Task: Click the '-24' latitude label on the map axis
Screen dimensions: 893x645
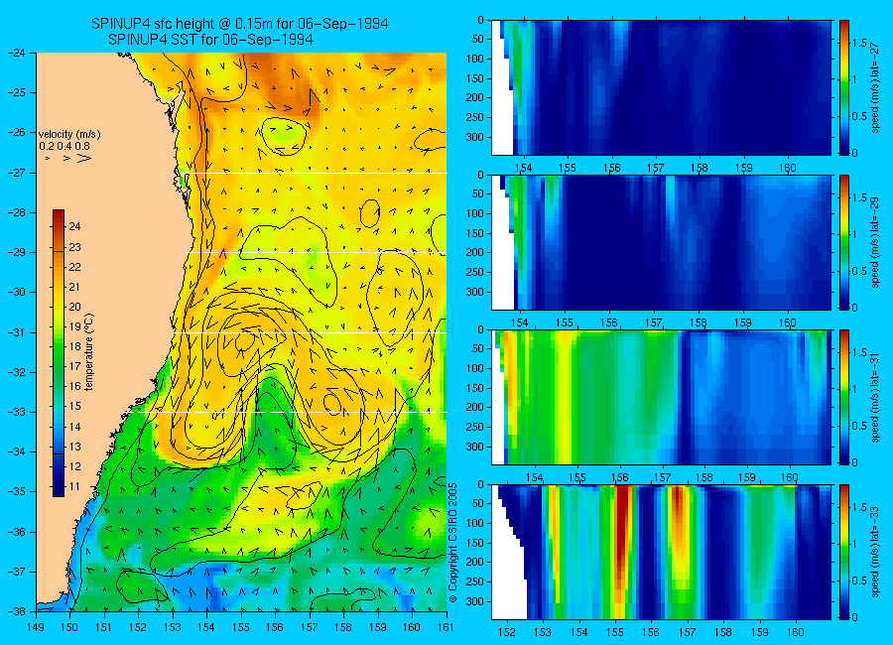Action: (17, 53)
